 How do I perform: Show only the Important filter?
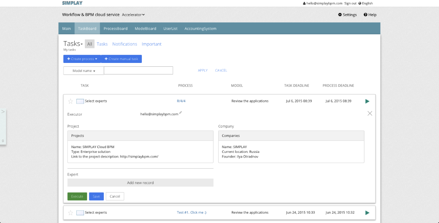point(151,44)
